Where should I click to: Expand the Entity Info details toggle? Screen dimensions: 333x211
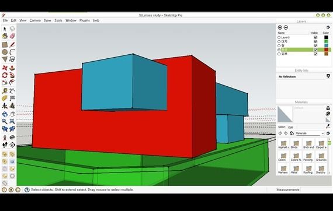(x=328, y=76)
